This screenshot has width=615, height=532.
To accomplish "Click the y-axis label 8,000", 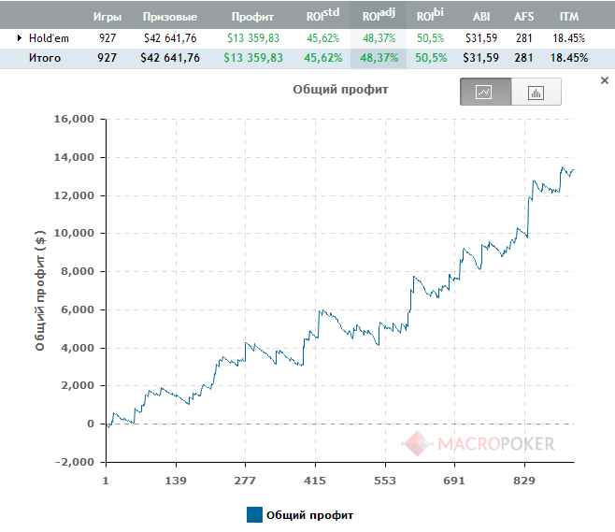I will pos(78,271).
